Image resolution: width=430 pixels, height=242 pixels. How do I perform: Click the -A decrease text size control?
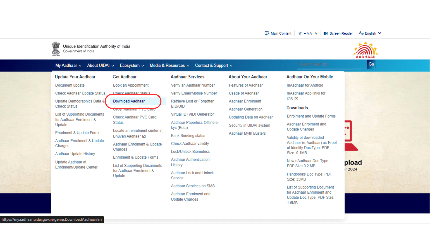(x=315, y=33)
